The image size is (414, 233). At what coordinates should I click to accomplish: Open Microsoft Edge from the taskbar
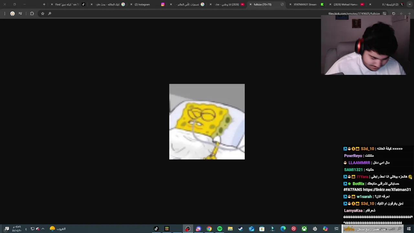pyautogui.click(x=283, y=229)
